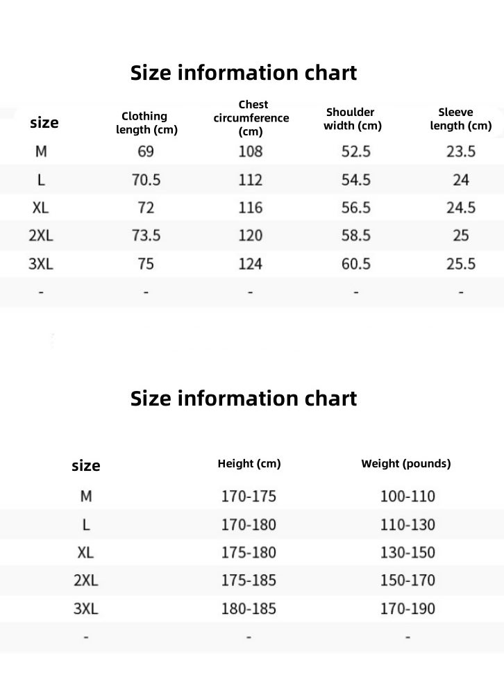Click the Weight (pounds) column header
Screen dimensions: 504x691
[x=405, y=464]
